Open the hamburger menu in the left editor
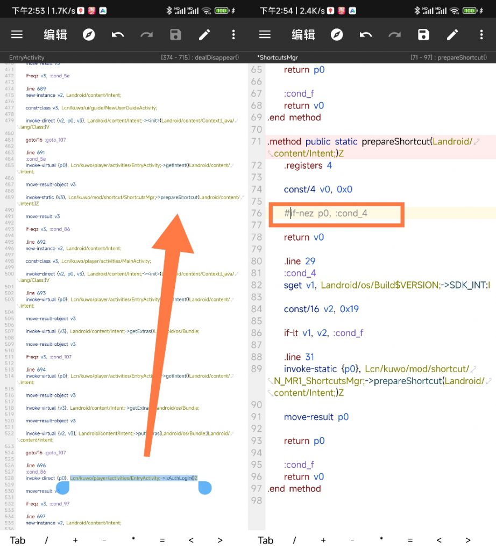Image resolution: width=496 pixels, height=550 pixels. 17,35
